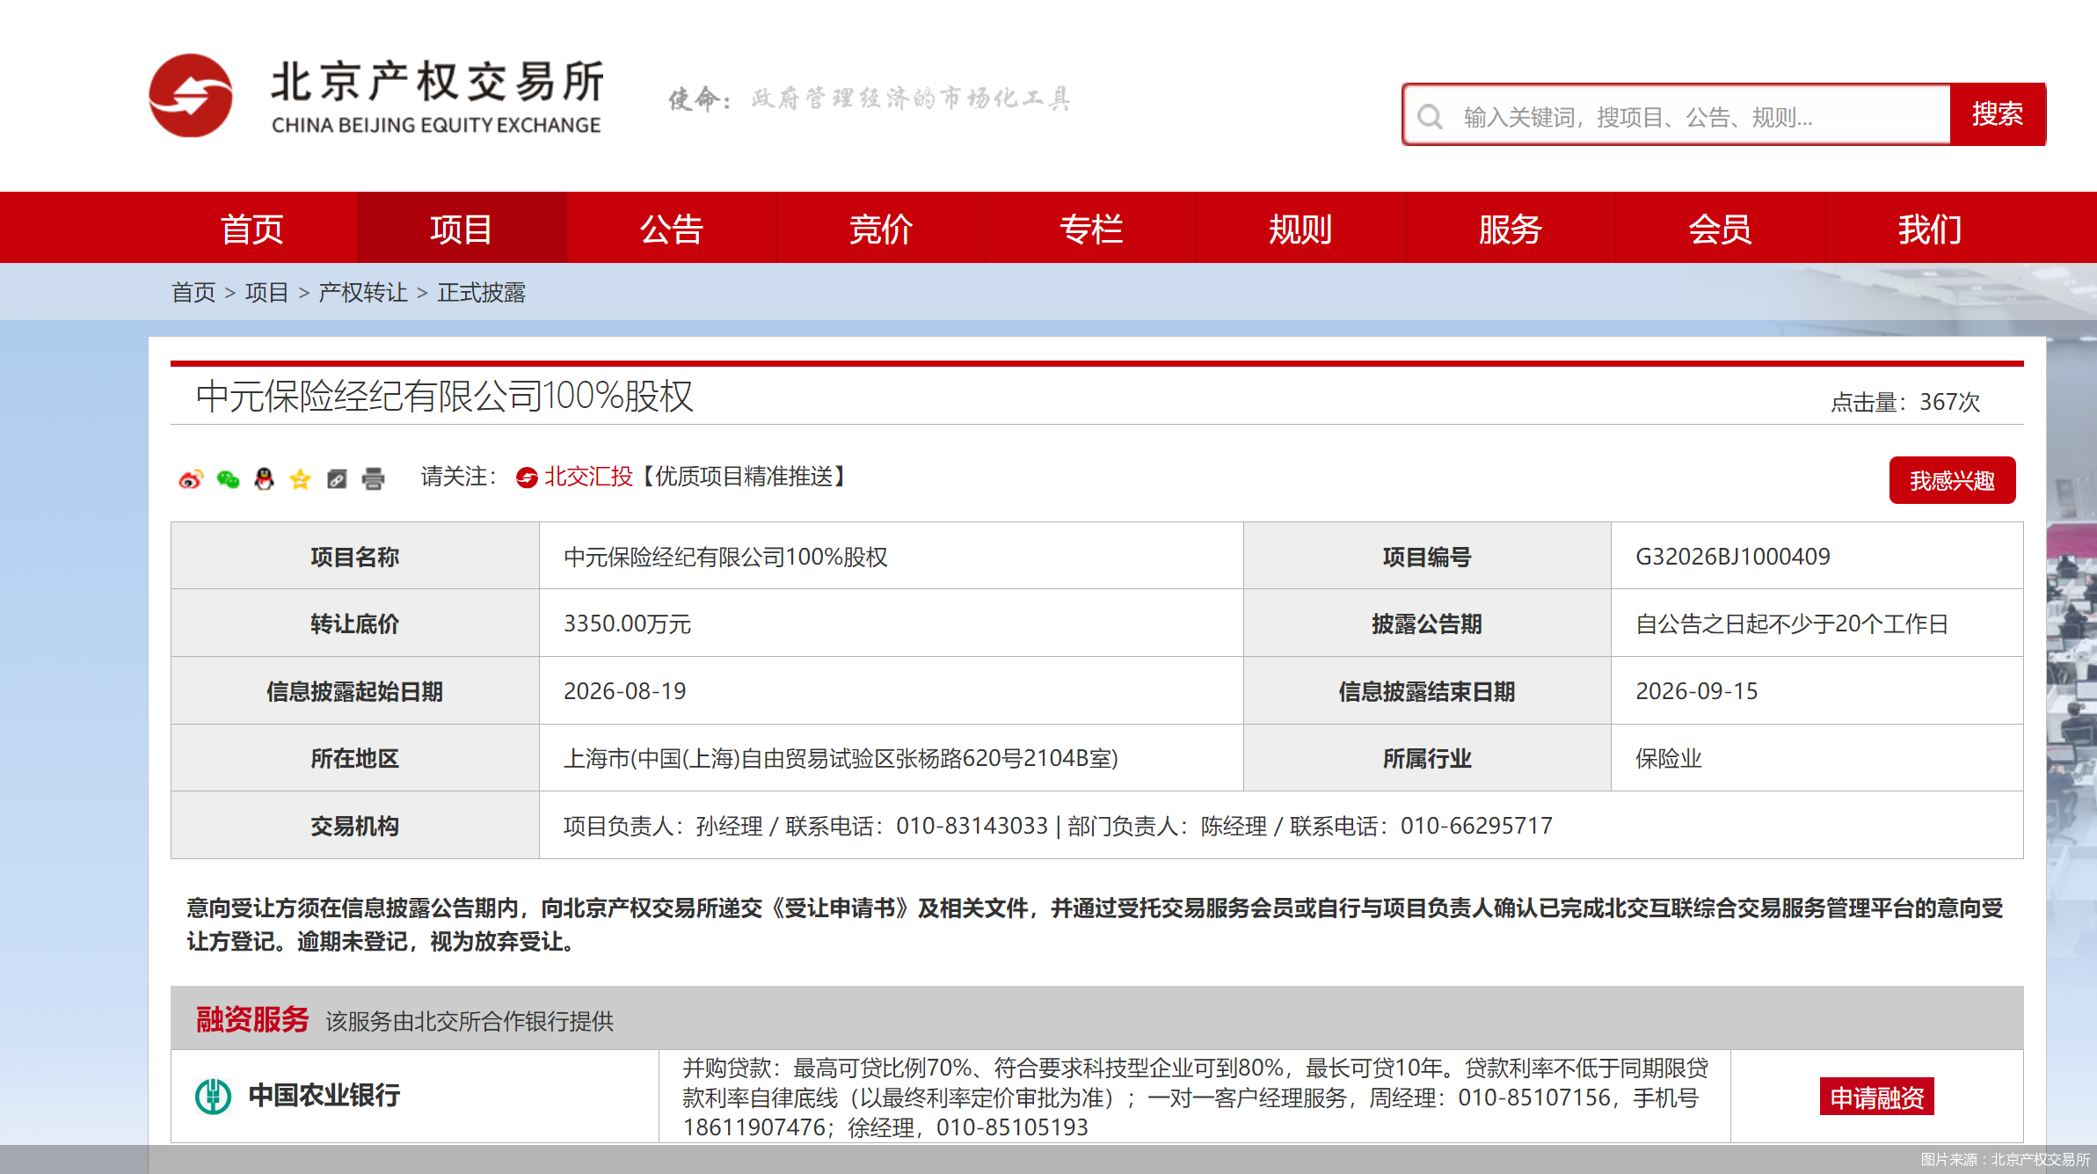
Task: Click the 使命 mission slogan text
Action: (869, 98)
